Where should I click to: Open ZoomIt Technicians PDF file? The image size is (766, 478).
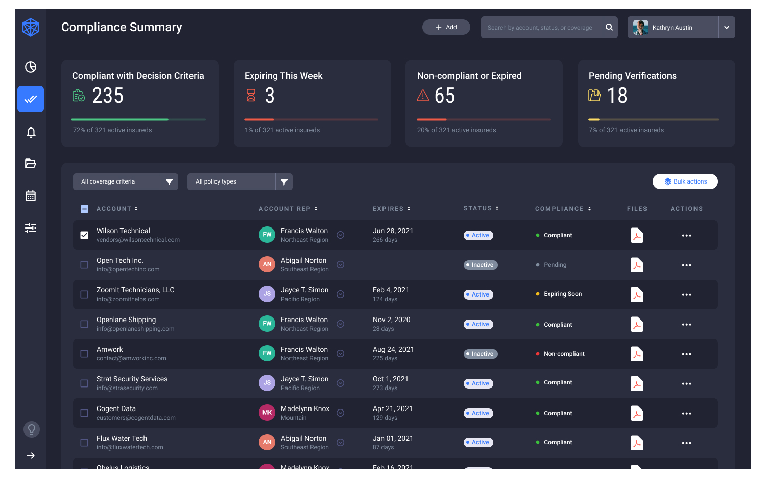coord(637,295)
